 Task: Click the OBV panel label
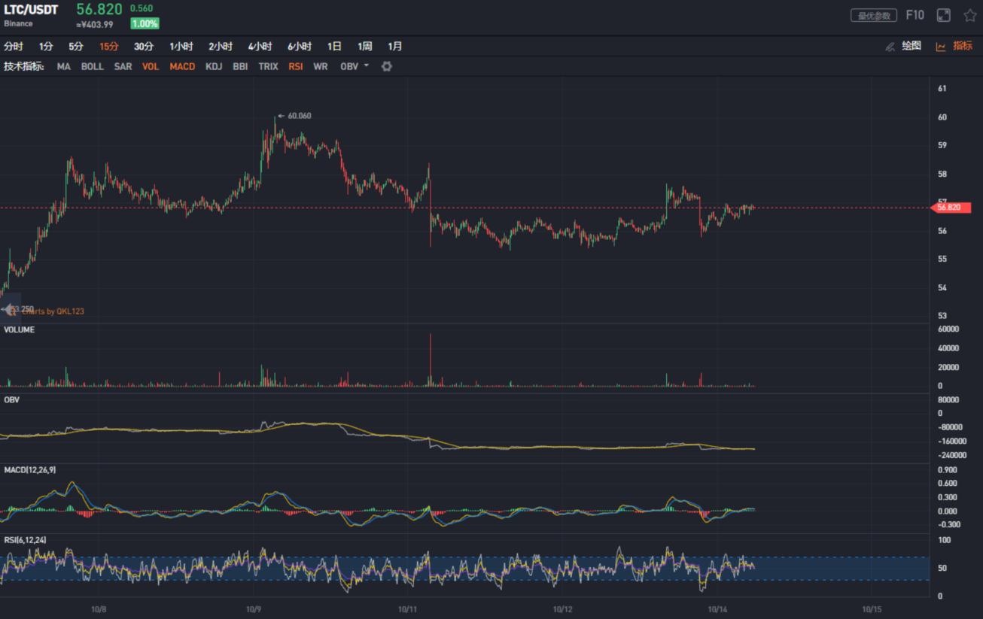(11, 399)
